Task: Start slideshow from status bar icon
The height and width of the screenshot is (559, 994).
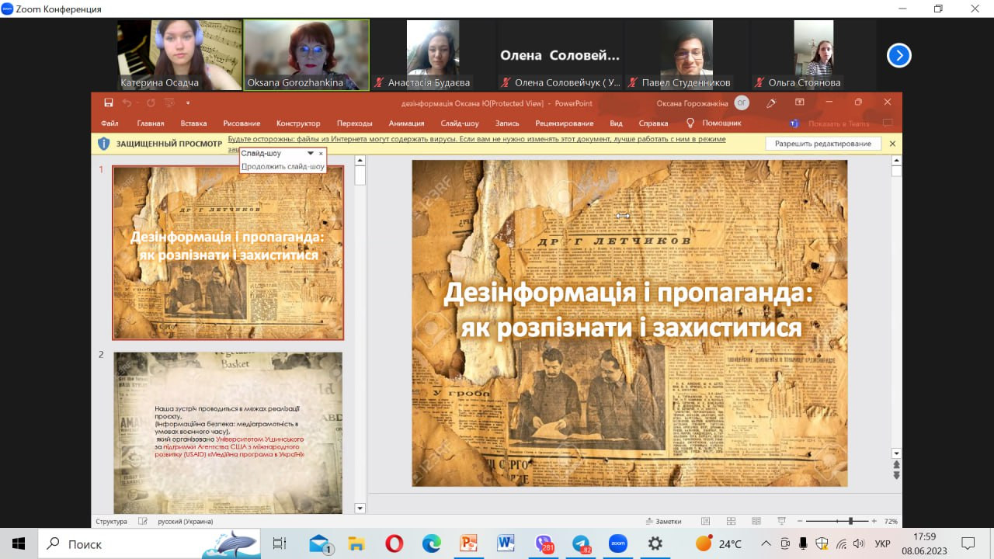Action: tap(782, 521)
